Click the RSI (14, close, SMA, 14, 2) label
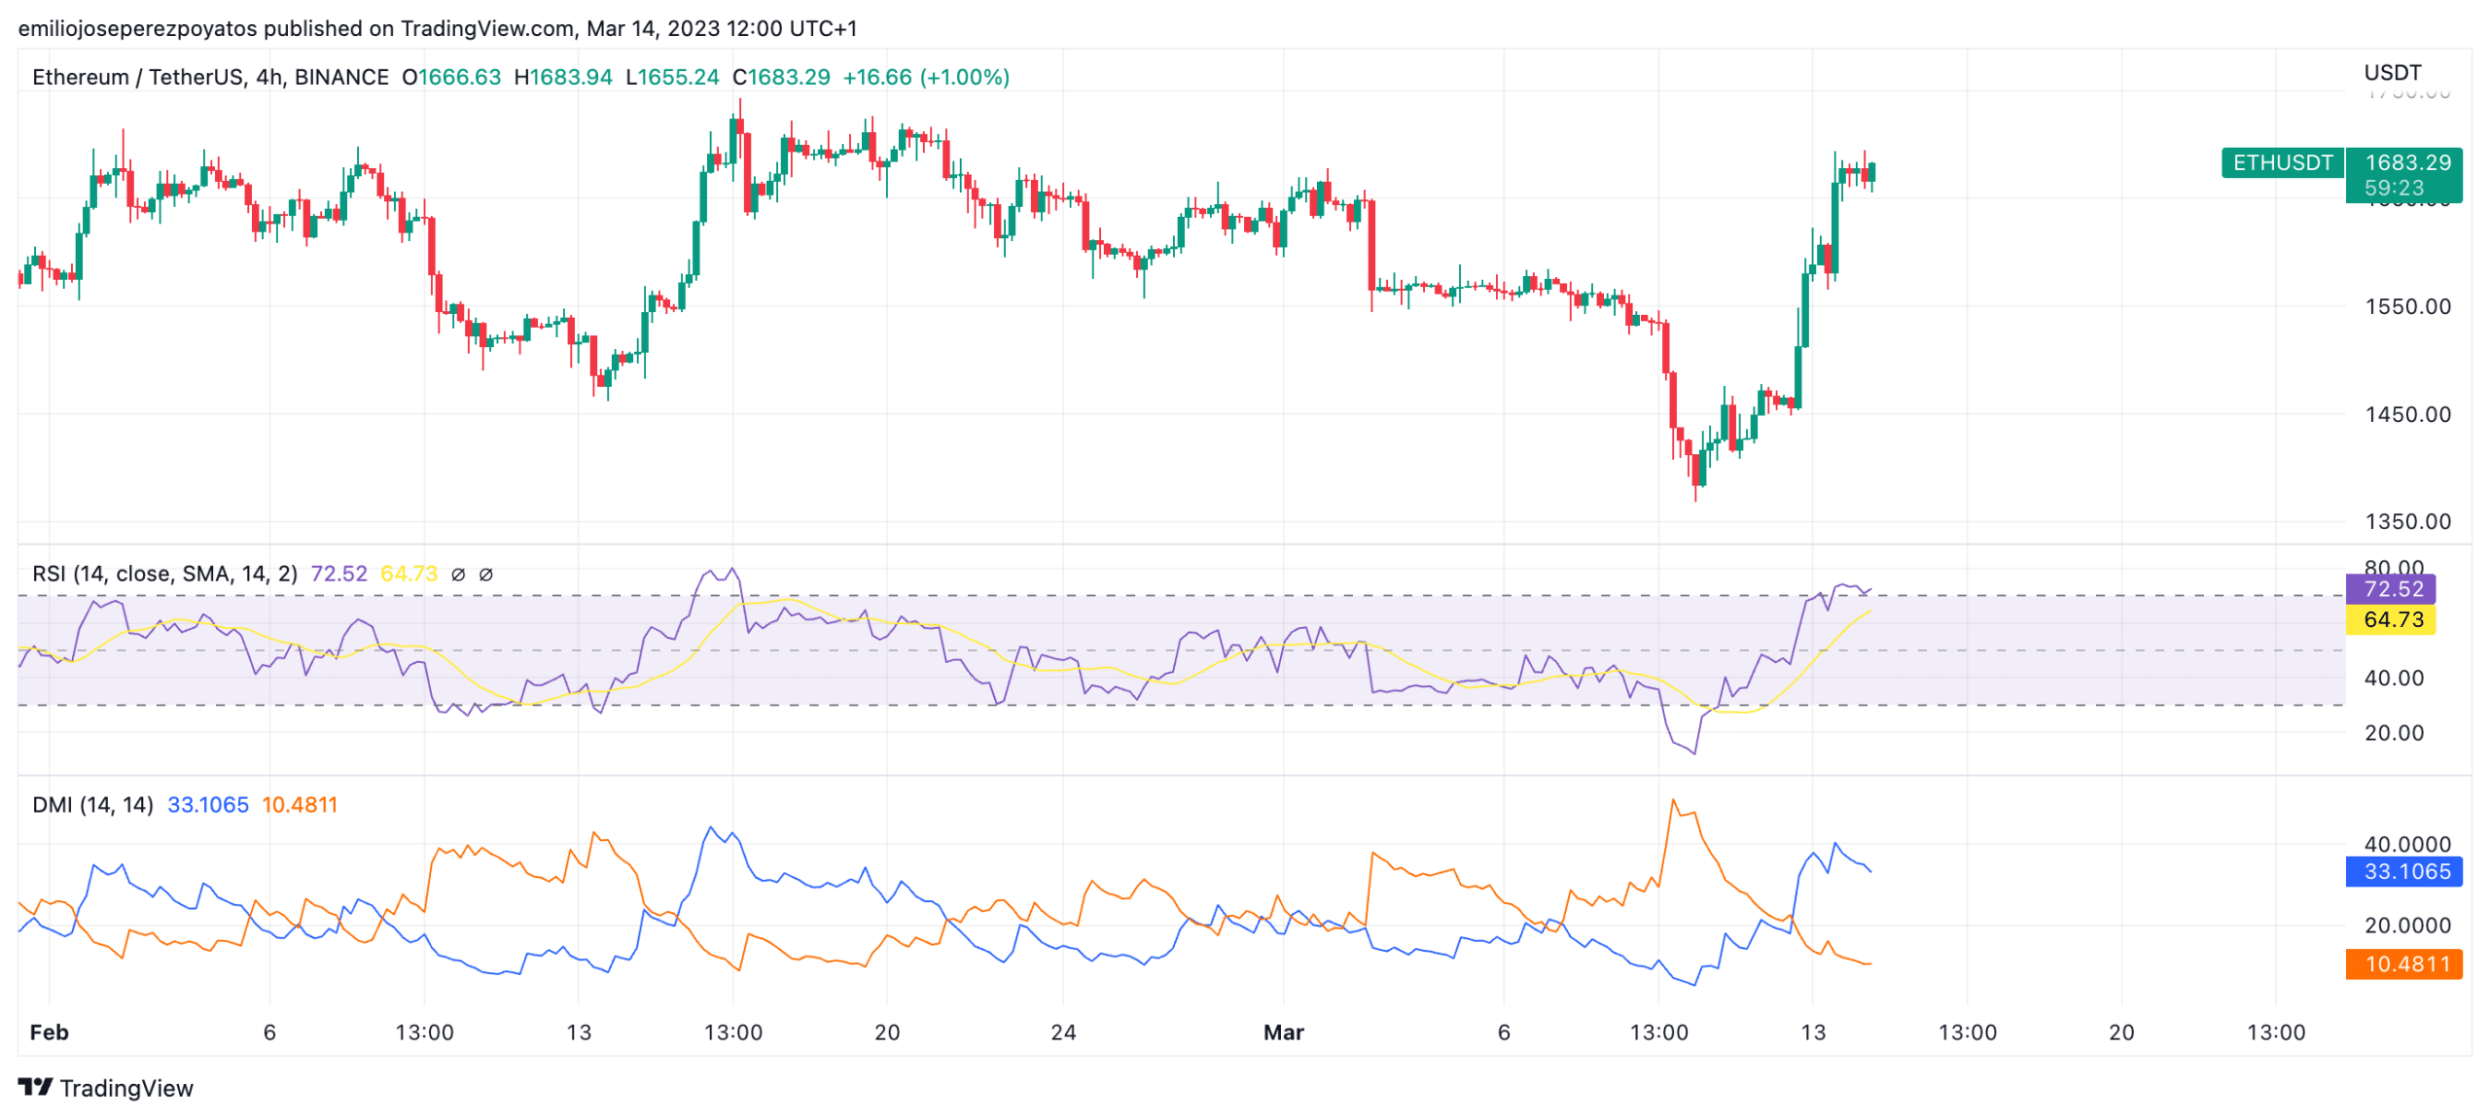The height and width of the screenshot is (1119, 2490). (165, 574)
